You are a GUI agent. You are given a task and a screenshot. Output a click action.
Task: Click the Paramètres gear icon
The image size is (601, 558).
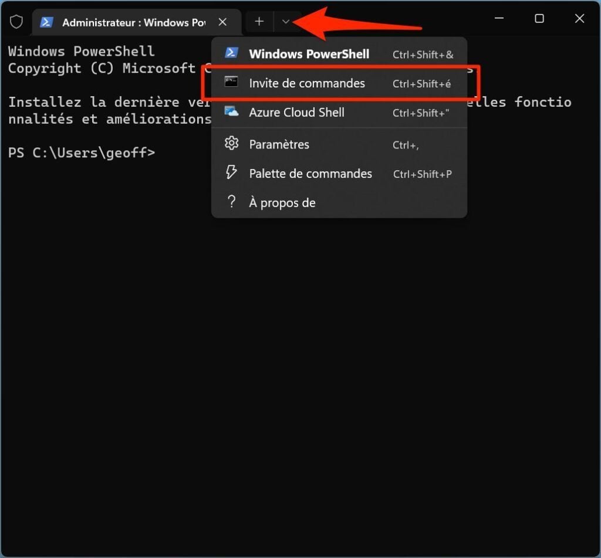[231, 143]
